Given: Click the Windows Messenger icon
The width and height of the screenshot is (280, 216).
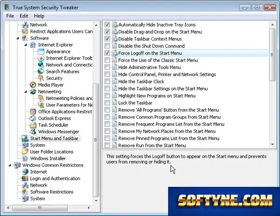Looking at the screenshot, I should coord(33,132).
